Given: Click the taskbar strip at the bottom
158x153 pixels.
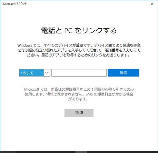Looking at the screenshot, I should [79, 152].
